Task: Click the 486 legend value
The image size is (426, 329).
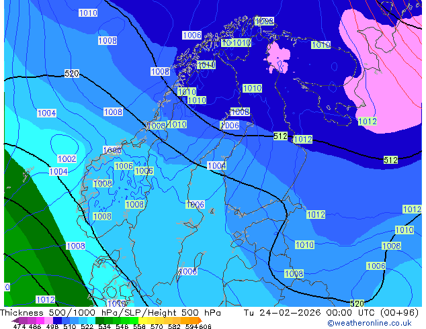Action: point(35,326)
